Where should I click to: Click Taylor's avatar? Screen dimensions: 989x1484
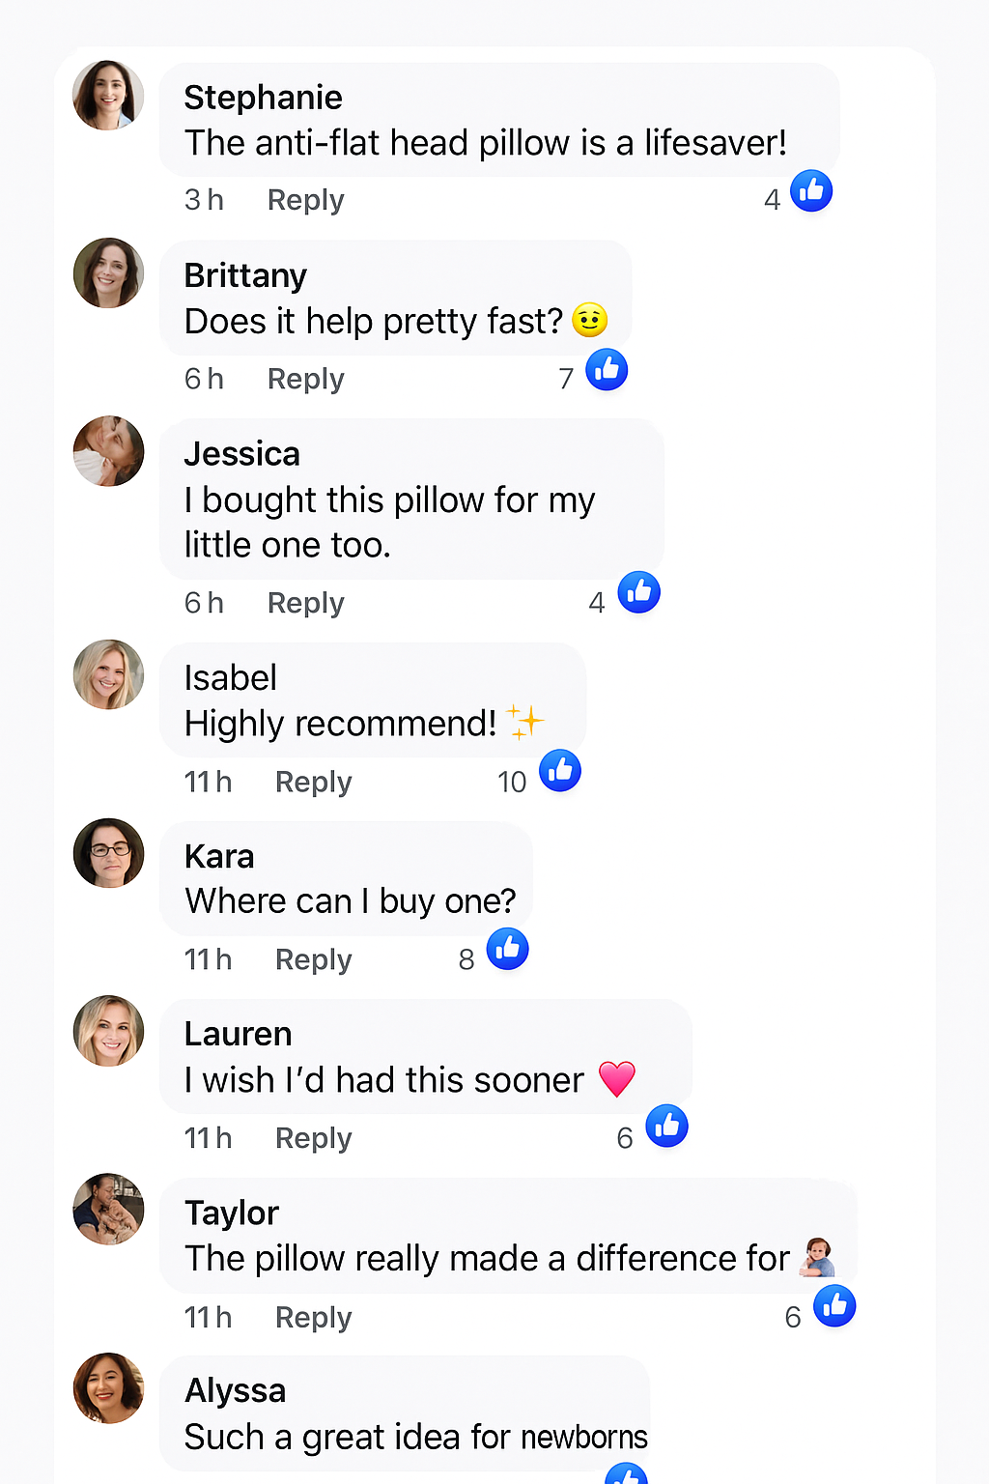click(108, 1210)
